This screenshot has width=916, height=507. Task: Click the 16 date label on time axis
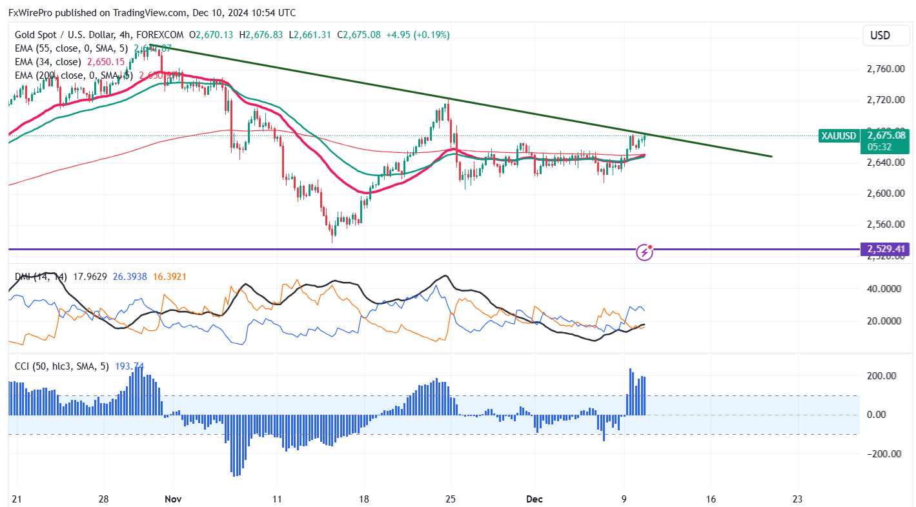coord(711,499)
